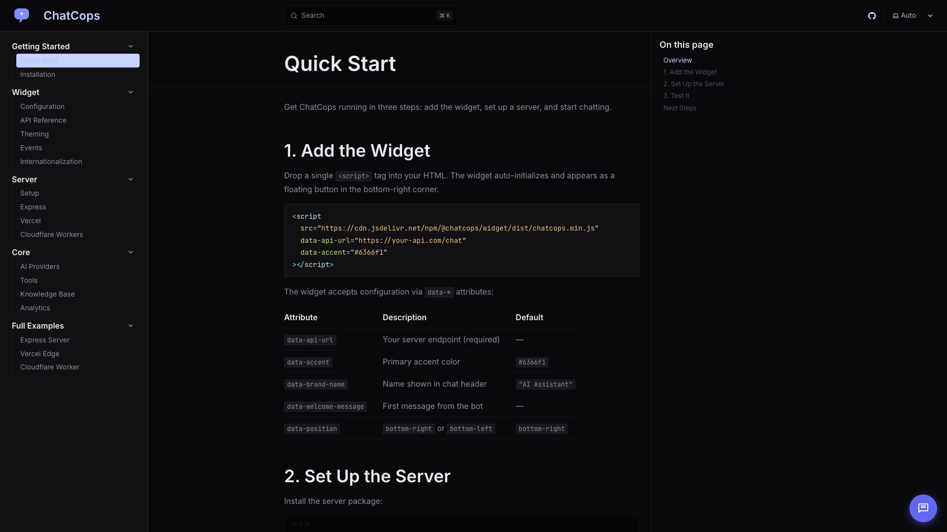
Task: Go to ChatCops home title
Action: click(x=72, y=16)
